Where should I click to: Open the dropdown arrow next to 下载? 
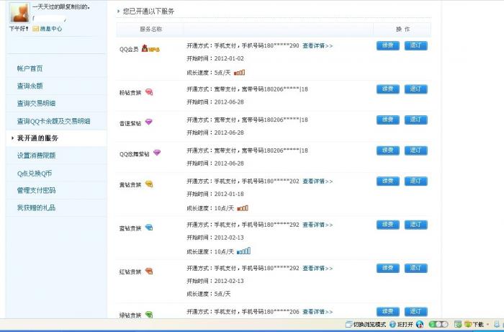click(x=487, y=325)
